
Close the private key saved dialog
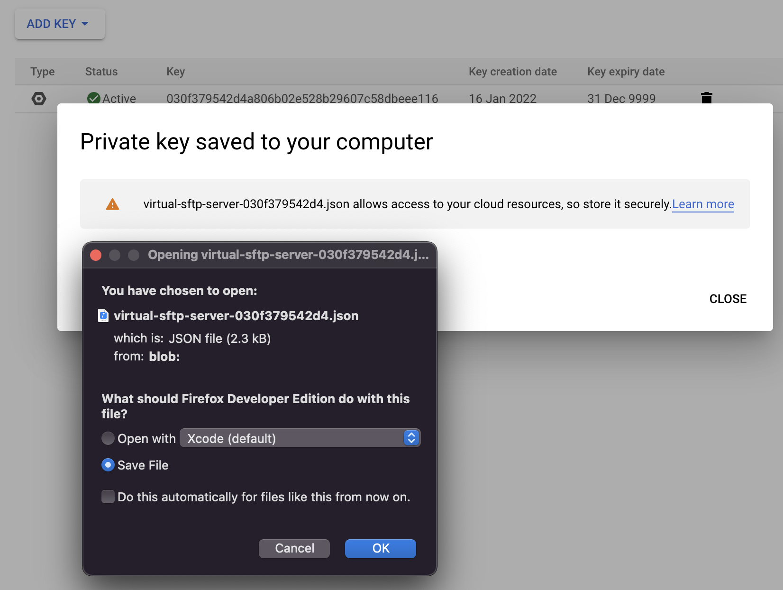[x=728, y=299]
